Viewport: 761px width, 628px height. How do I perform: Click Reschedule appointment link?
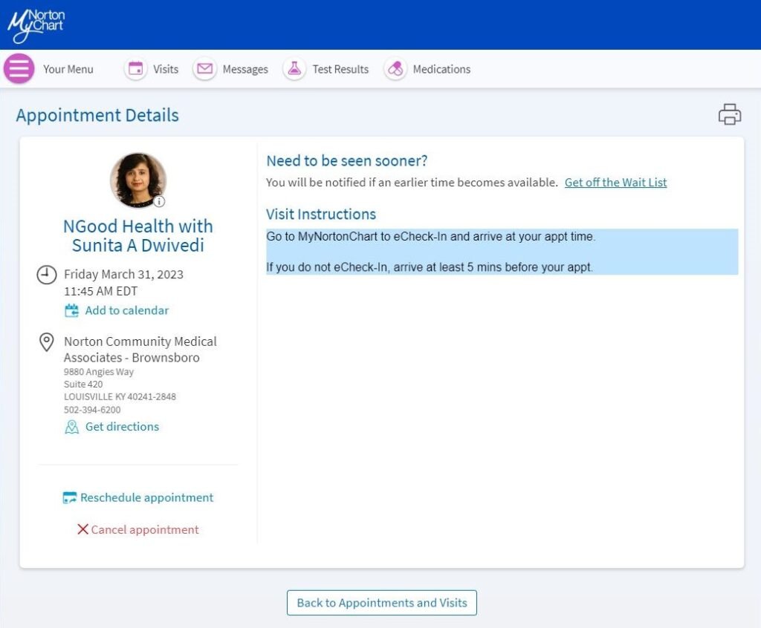pyautogui.click(x=146, y=497)
